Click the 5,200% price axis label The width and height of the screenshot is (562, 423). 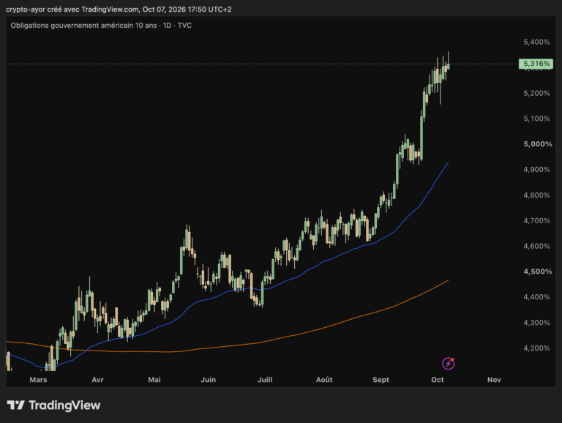(x=536, y=93)
